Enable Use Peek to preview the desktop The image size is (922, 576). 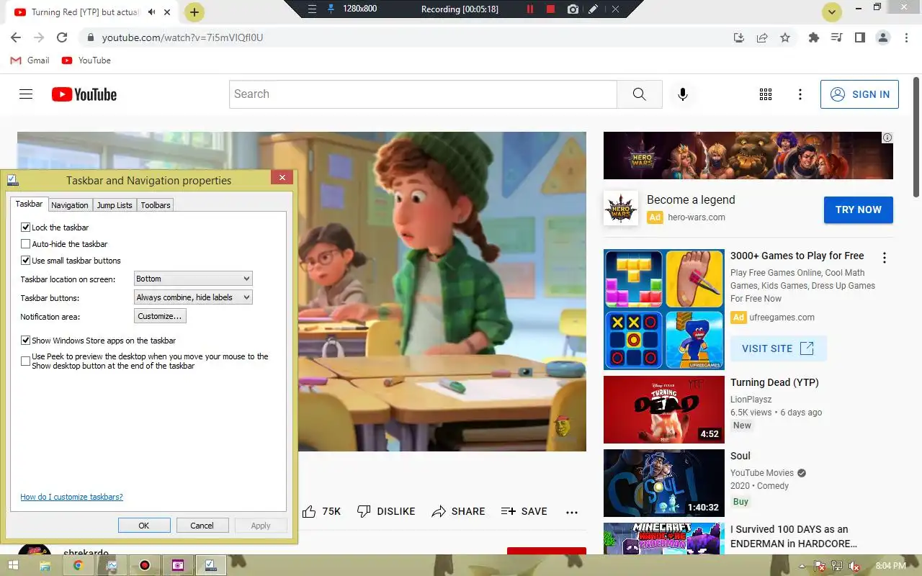point(26,361)
